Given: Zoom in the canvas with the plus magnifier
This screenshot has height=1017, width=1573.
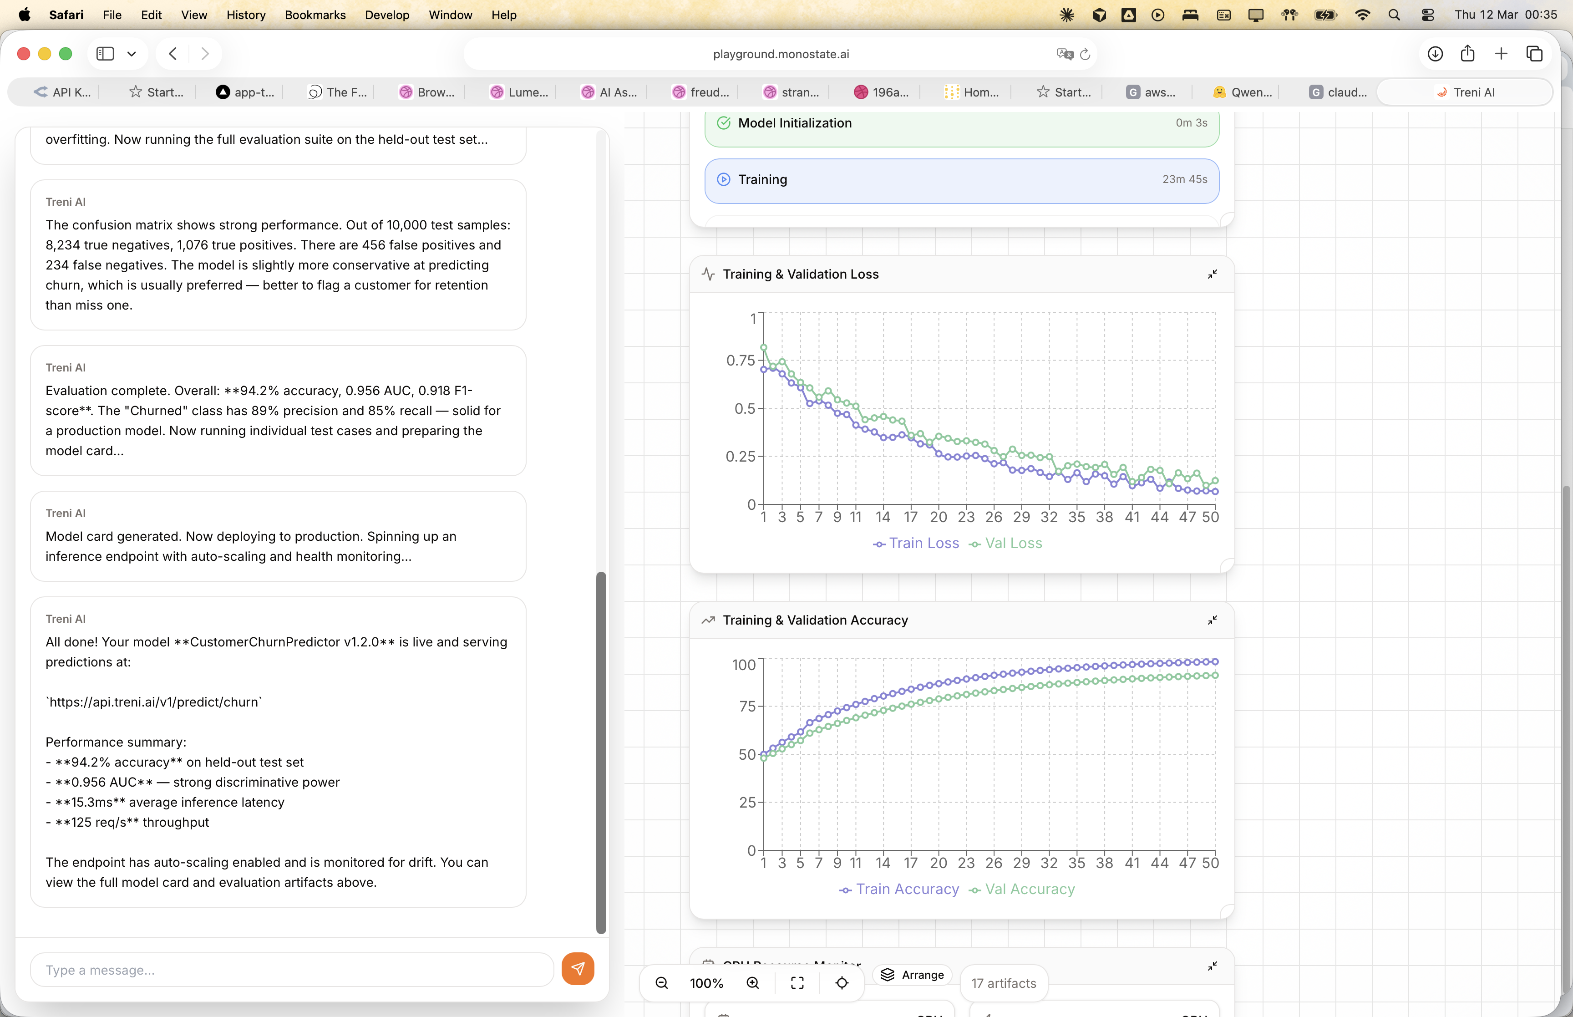Looking at the screenshot, I should point(752,983).
